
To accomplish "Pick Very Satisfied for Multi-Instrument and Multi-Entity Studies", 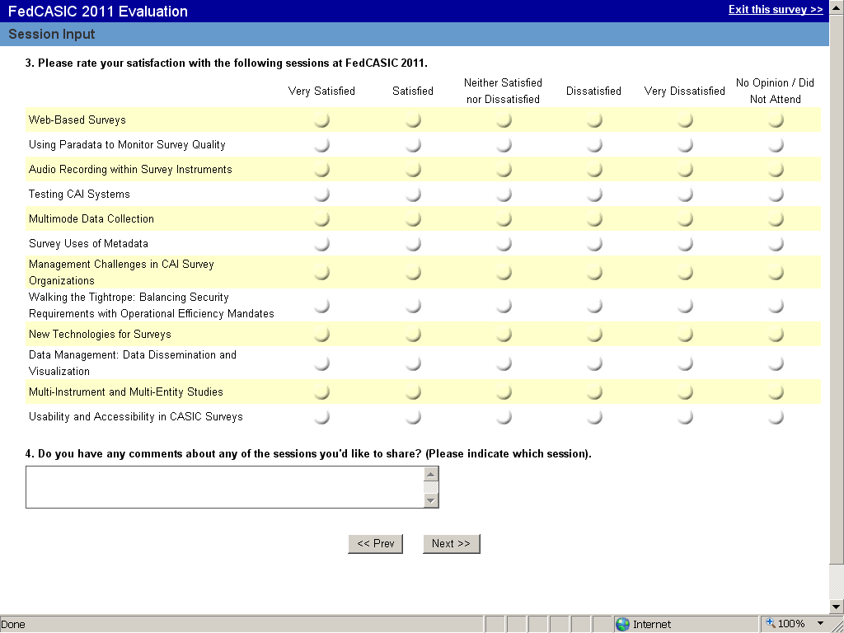I will click(321, 392).
